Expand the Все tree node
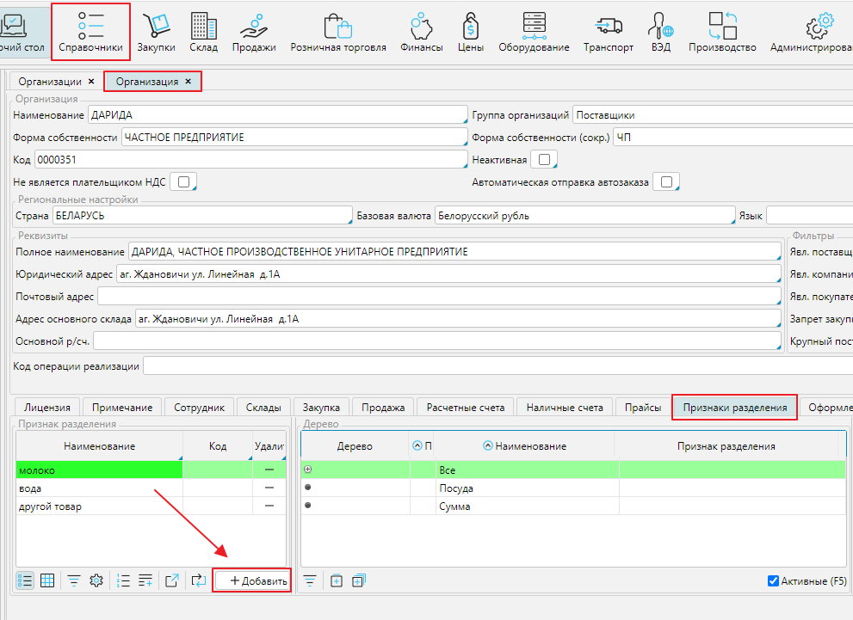853x620 pixels. tap(308, 470)
